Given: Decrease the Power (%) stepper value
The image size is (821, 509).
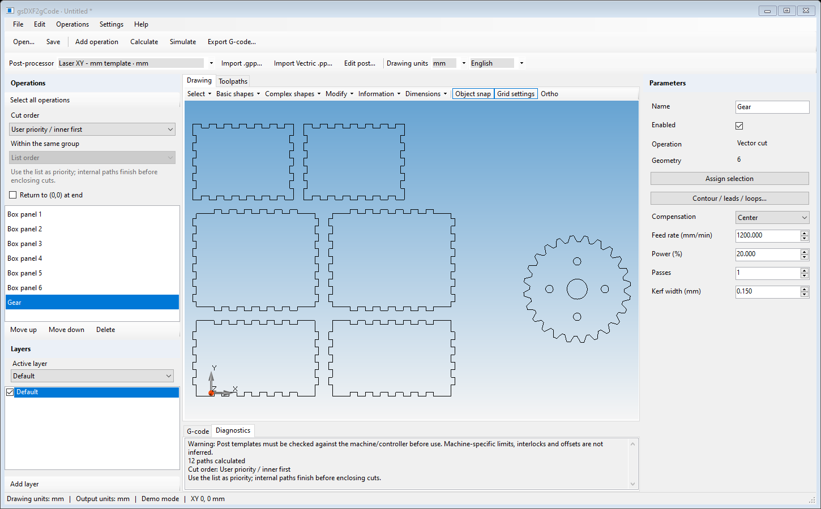Looking at the screenshot, I should (805, 257).
